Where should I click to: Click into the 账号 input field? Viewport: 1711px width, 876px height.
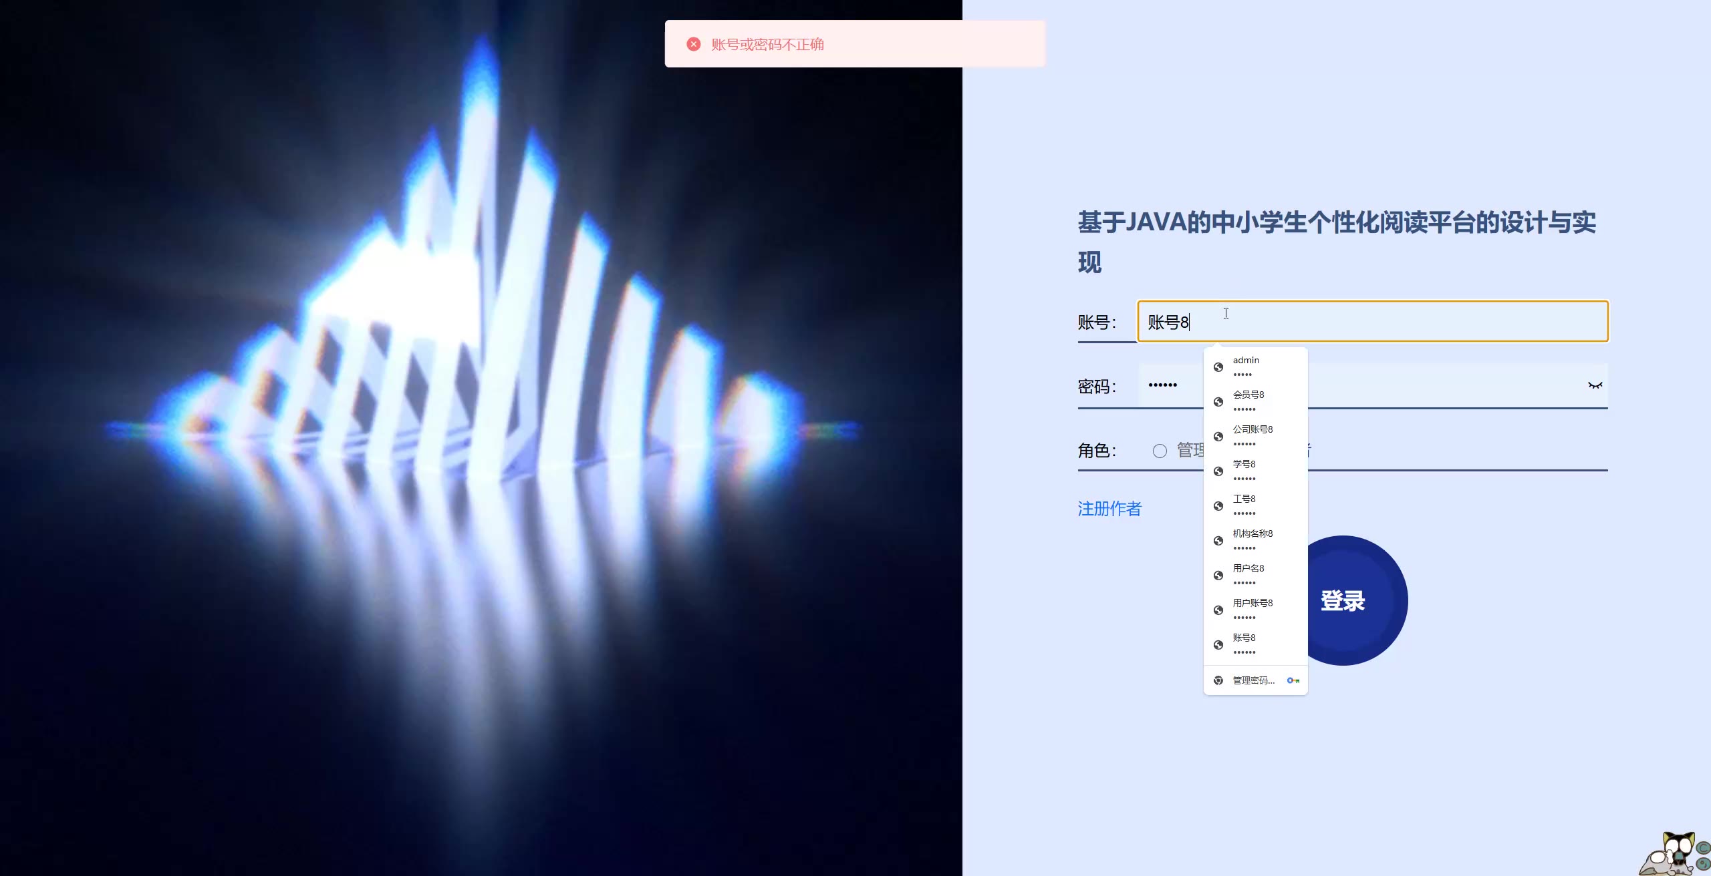pyautogui.click(x=1404, y=322)
